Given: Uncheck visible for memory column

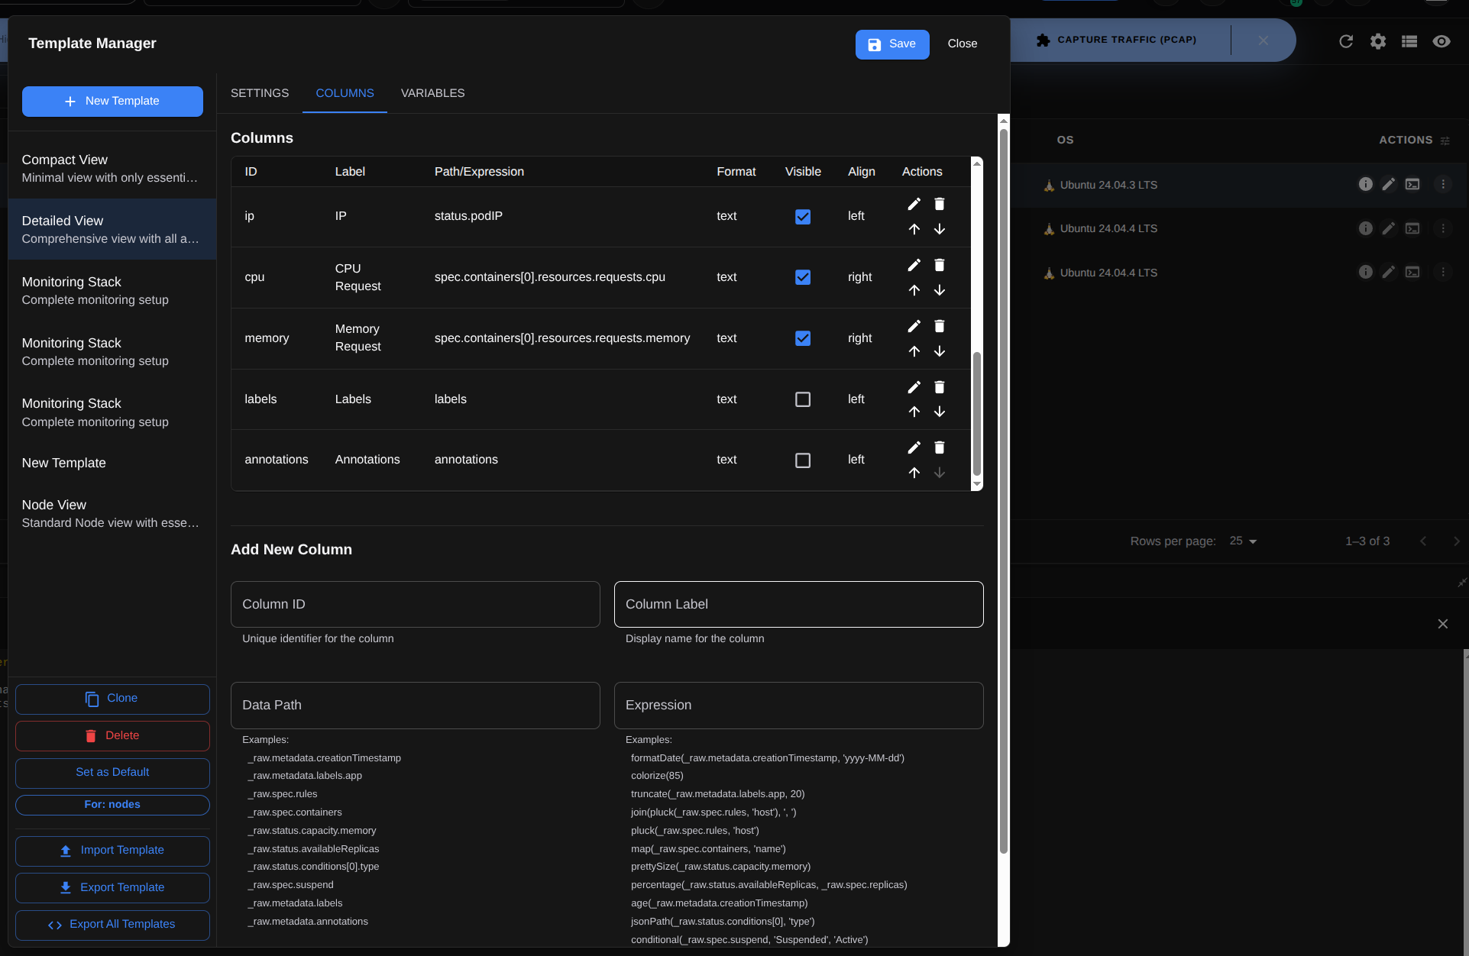Looking at the screenshot, I should 803,338.
